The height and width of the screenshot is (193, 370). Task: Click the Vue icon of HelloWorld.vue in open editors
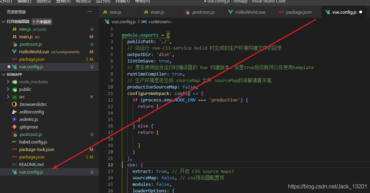14,52
